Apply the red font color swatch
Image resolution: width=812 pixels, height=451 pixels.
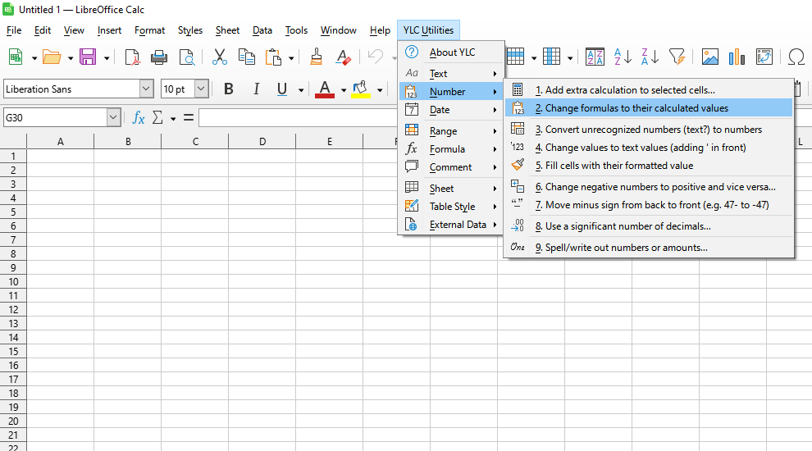pos(325,89)
